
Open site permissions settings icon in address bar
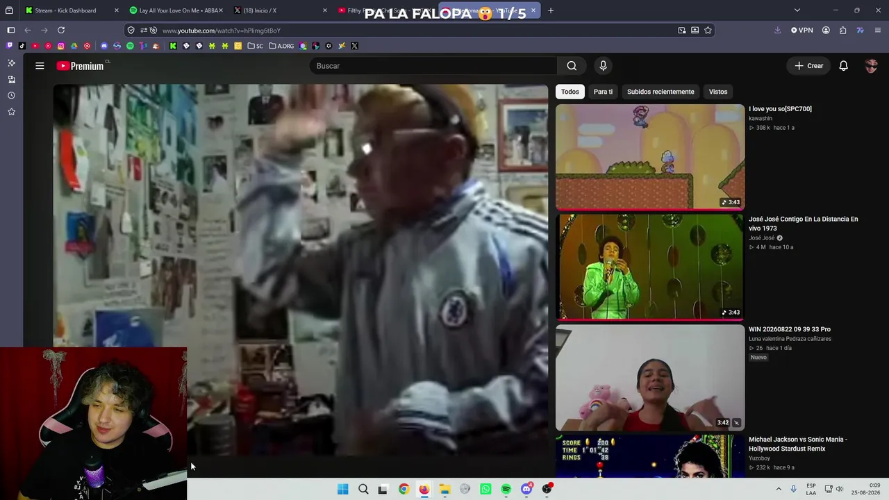point(144,31)
